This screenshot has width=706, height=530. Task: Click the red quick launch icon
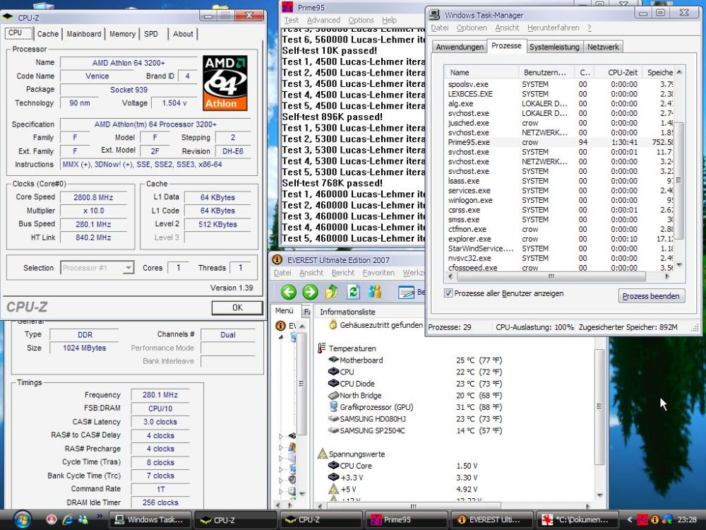tap(51, 519)
